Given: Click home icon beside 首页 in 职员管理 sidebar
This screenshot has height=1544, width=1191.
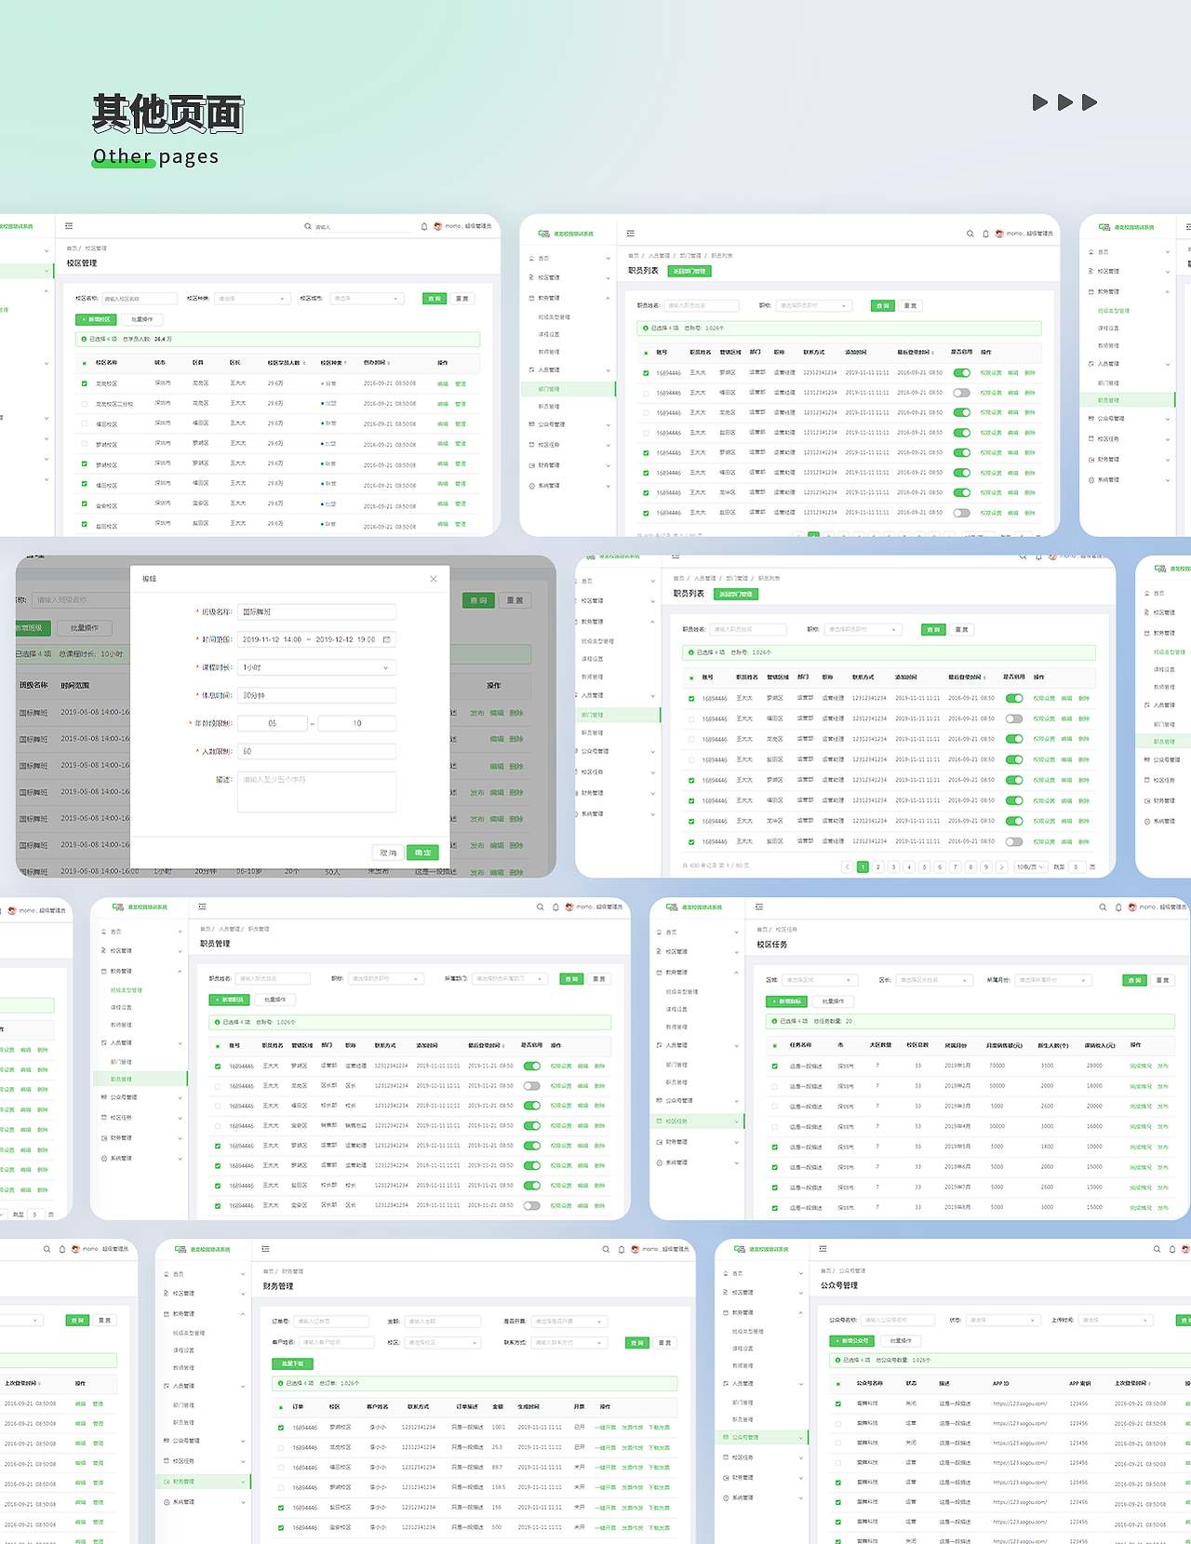Looking at the screenshot, I should [104, 932].
